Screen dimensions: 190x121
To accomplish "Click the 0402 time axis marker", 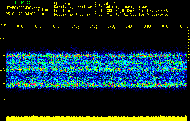I will 39,26.
